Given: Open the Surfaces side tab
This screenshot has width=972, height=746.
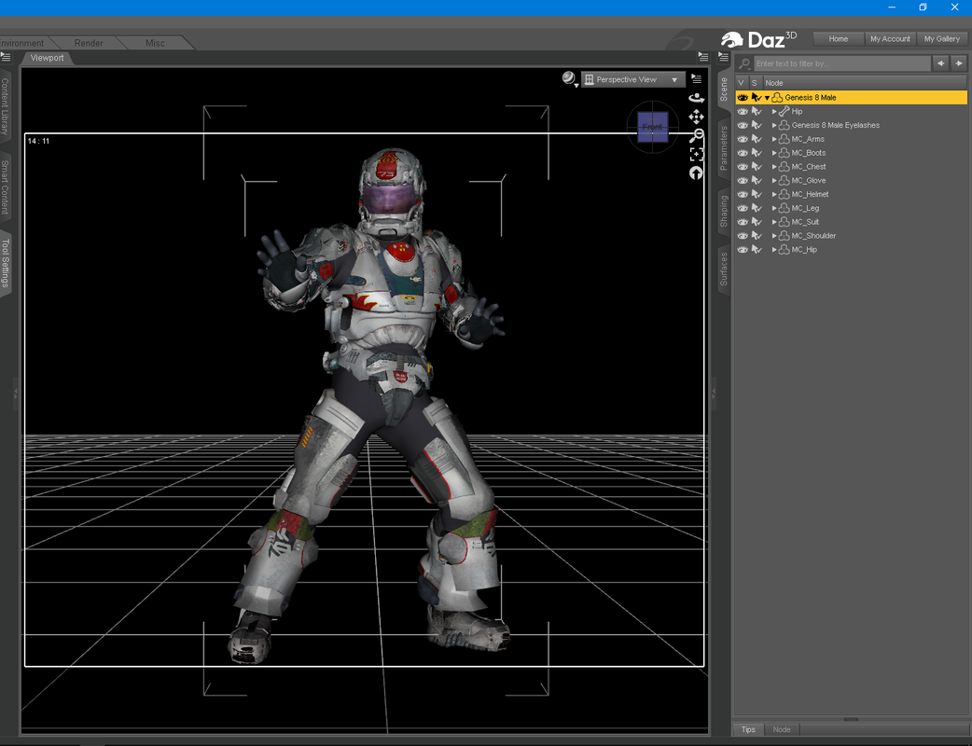Looking at the screenshot, I should [724, 269].
